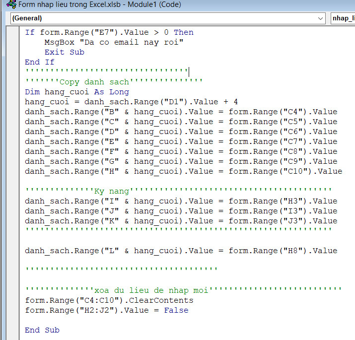This screenshot has height=340, width=355.
Task: Click the line assigning form.Range("C10").Value
Action: [184, 172]
